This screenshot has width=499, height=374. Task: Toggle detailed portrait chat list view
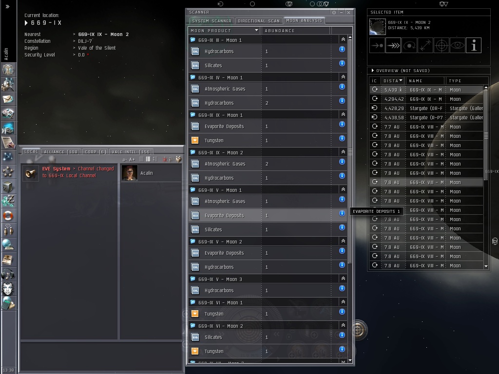[155, 159]
